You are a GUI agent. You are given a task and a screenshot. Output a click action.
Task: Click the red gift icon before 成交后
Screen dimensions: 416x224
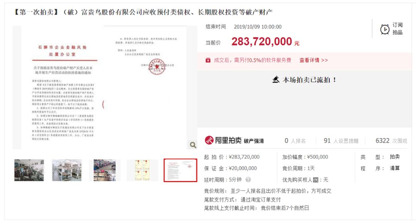pyautogui.click(x=208, y=60)
